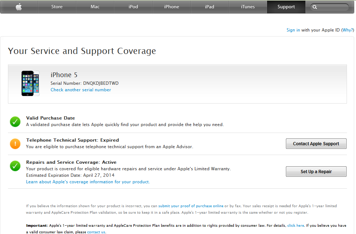Click Repairs and Service Coverage: Active heading
The width and height of the screenshot is (356, 234).
click(x=71, y=162)
